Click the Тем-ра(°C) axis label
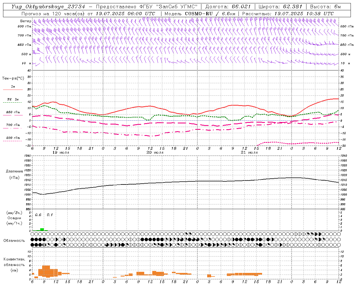 pos(13,78)
